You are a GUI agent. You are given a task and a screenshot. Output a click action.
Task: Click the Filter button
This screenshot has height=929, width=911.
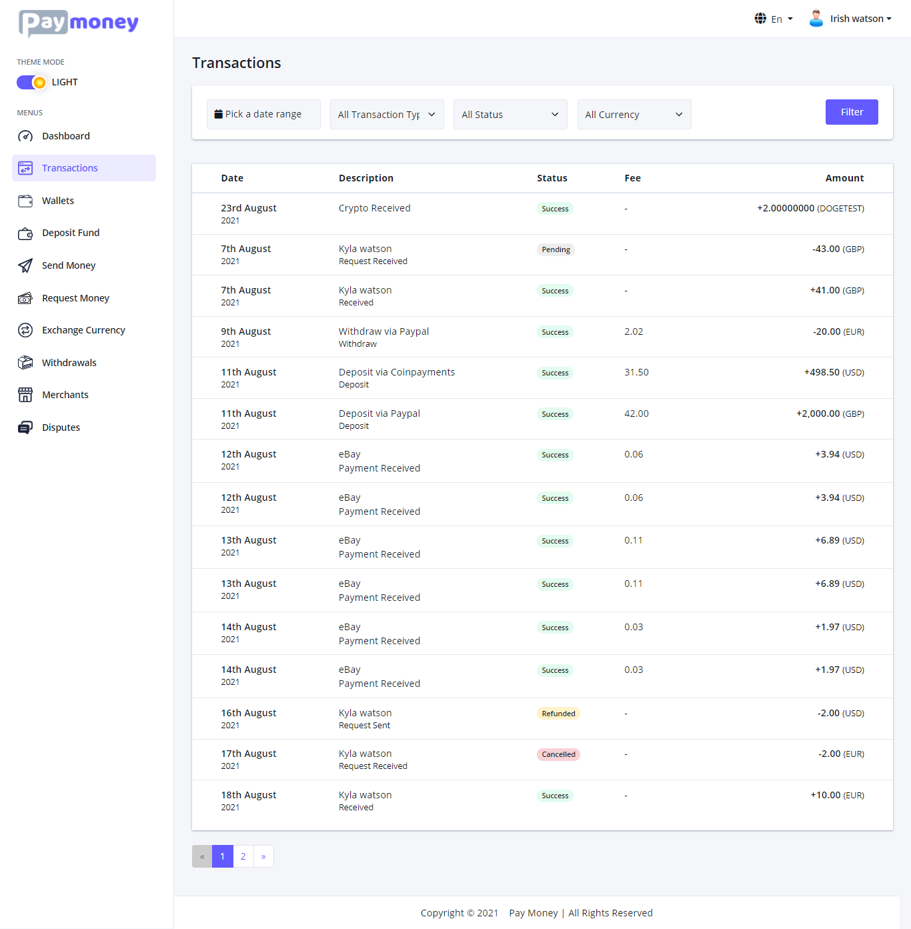point(852,112)
